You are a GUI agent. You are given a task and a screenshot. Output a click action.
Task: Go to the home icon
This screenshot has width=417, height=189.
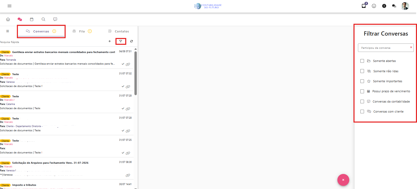[x=8, y=19]
